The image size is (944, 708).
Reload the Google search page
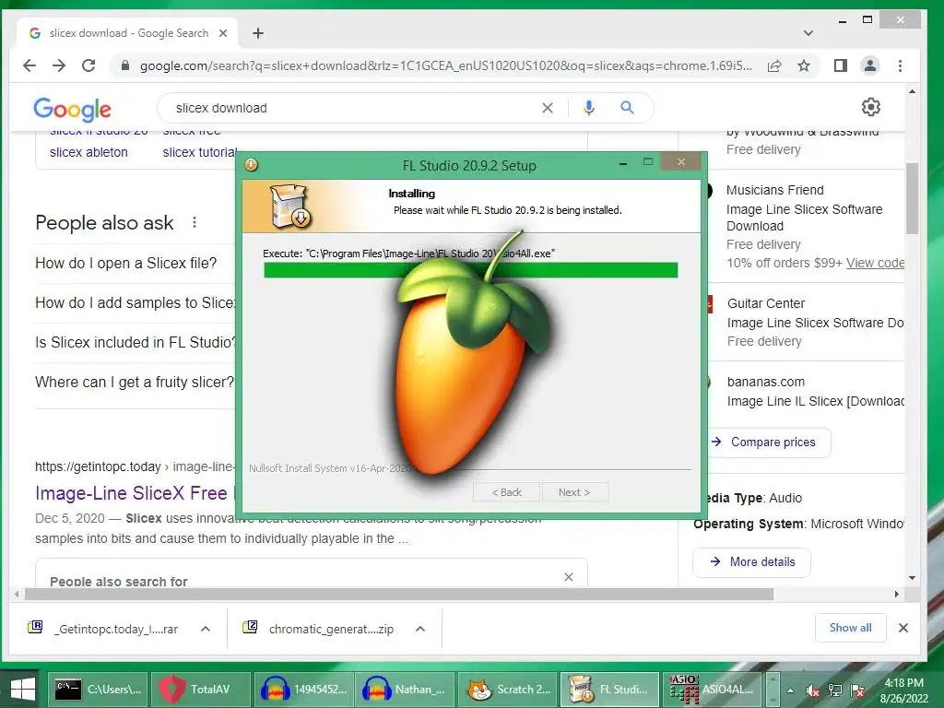[x=88, y=65]
